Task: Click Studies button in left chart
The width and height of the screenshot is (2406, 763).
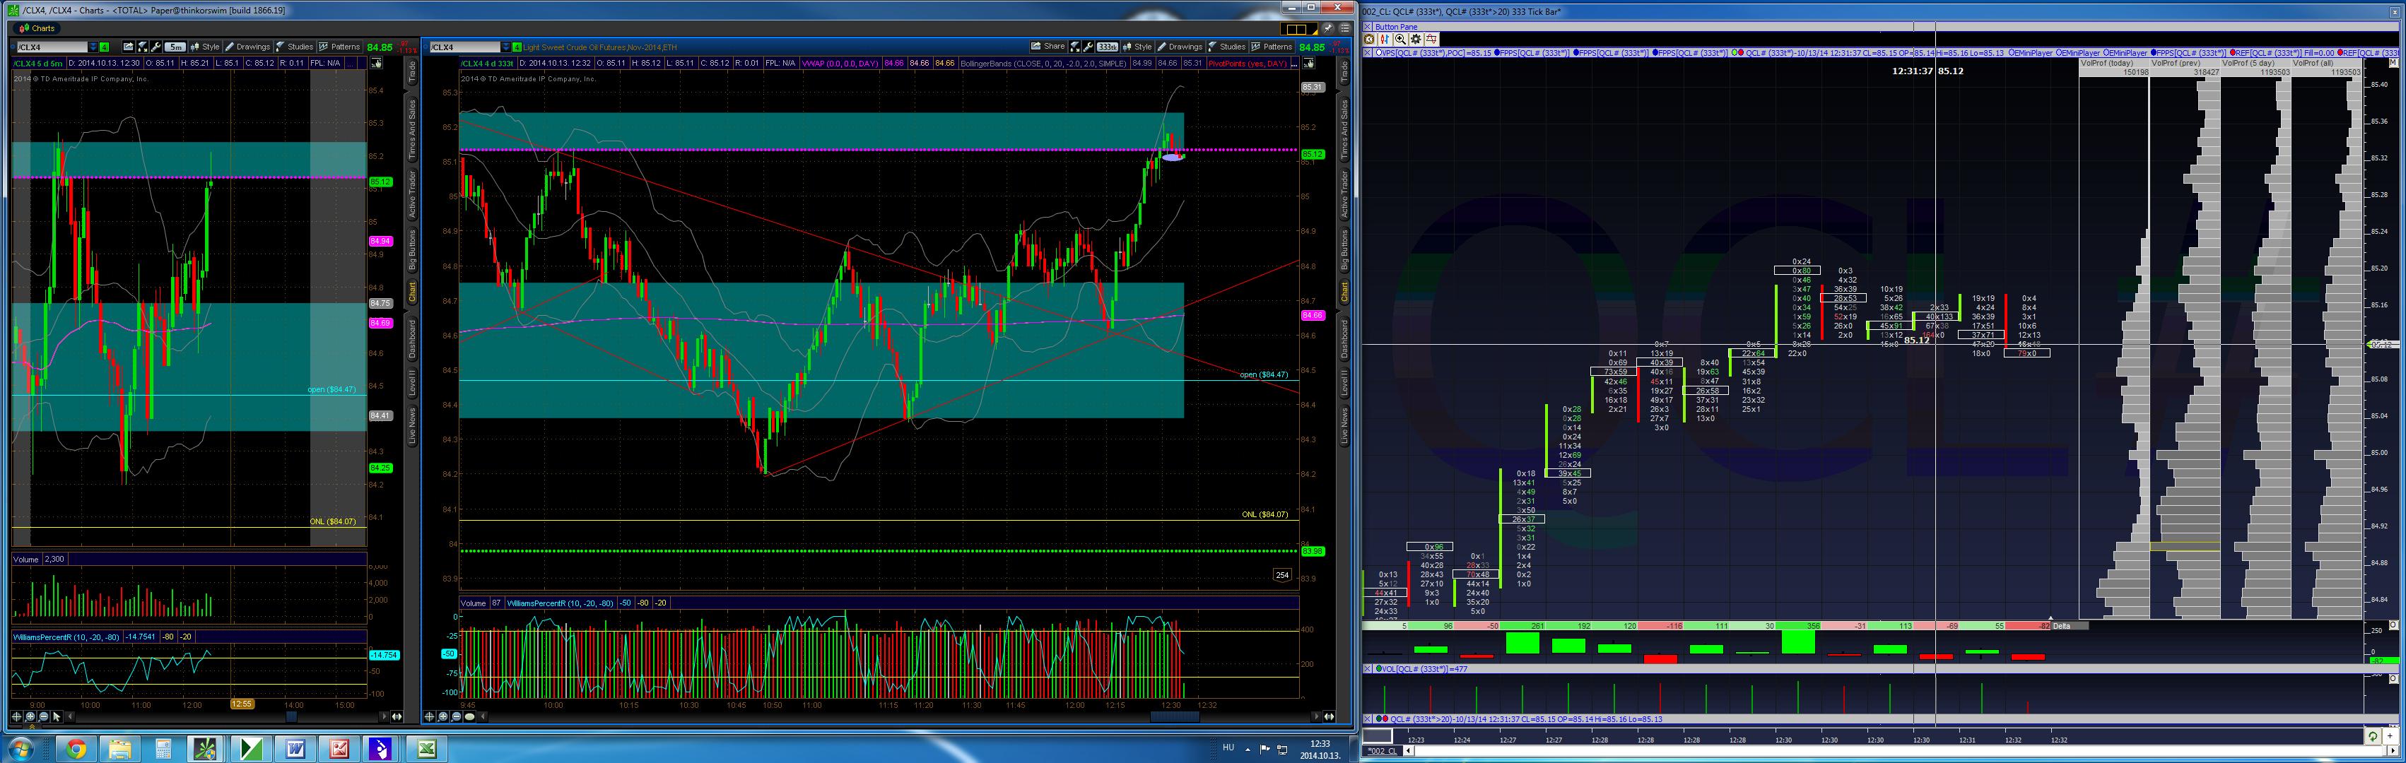Action: (294, 47)
